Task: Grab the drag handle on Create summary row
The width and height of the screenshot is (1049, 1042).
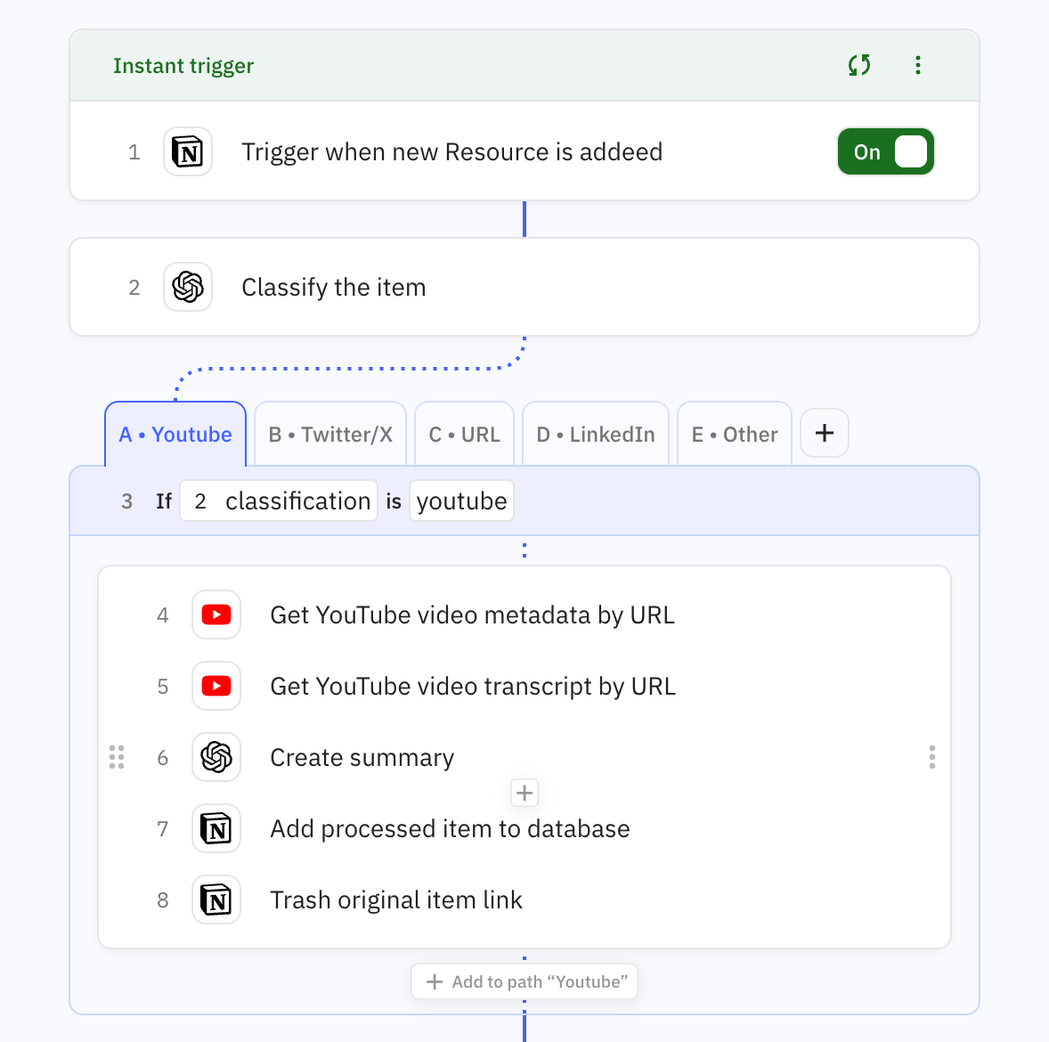Action: click(117, 757)
